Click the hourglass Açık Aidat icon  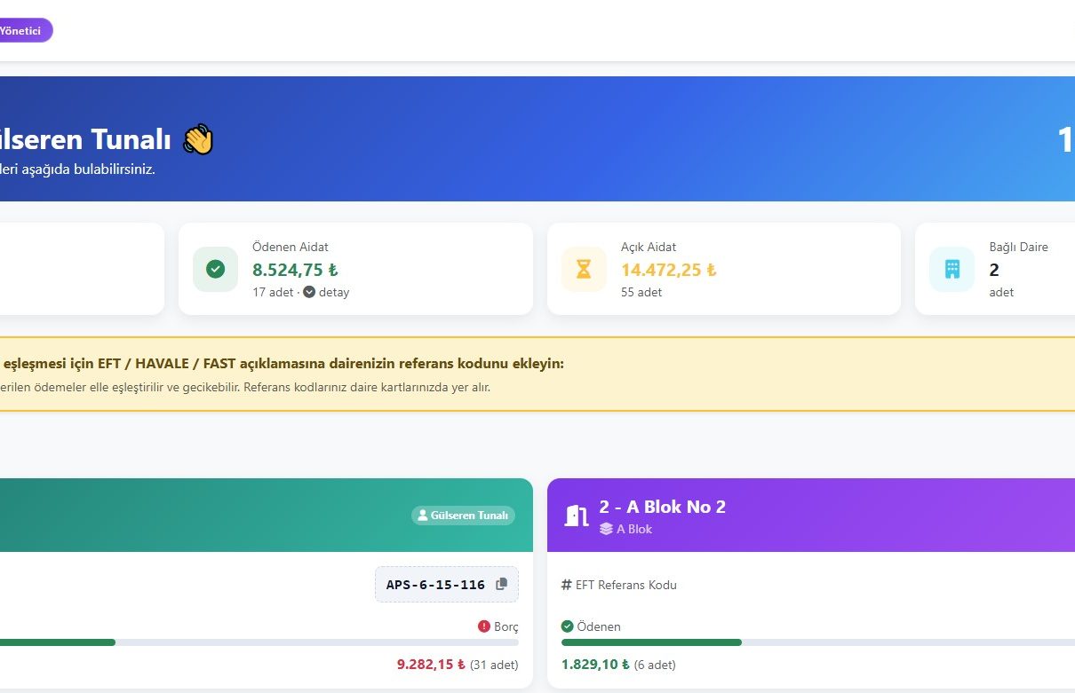[x=584, y=269]
